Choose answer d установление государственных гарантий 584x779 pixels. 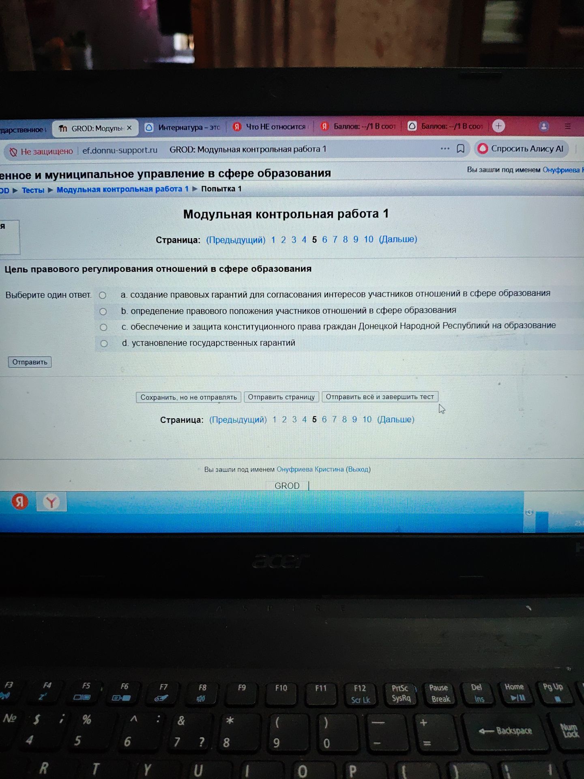104,344
